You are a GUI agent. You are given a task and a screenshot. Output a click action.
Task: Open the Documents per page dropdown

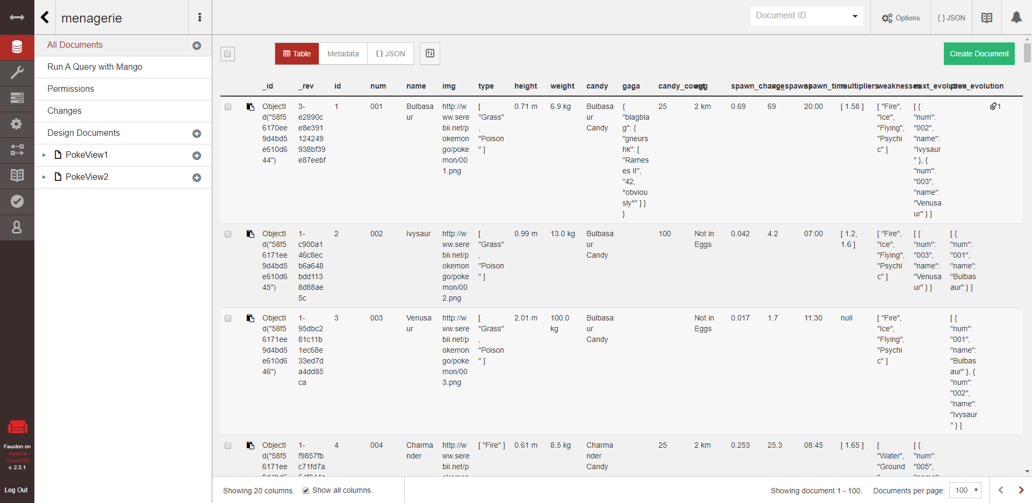[965, 490]
